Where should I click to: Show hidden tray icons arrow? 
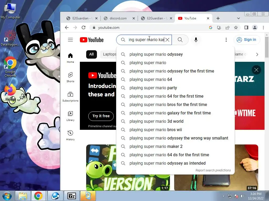(223, 196)
